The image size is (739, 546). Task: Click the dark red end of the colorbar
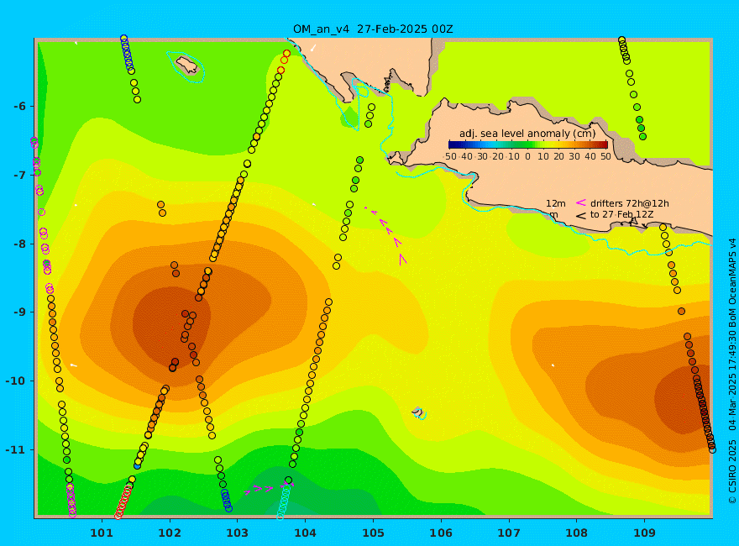coord(604,144)
